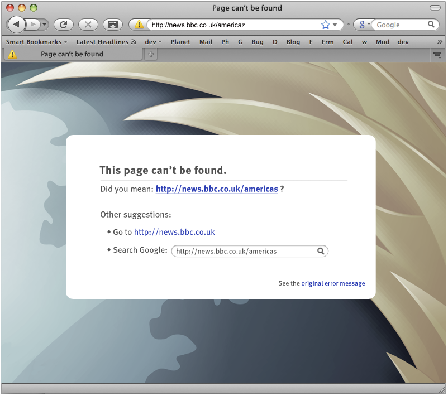Show more bookmarks with the chevron
The width and height of the screenshot is (448, 396).
click(440, 42)
